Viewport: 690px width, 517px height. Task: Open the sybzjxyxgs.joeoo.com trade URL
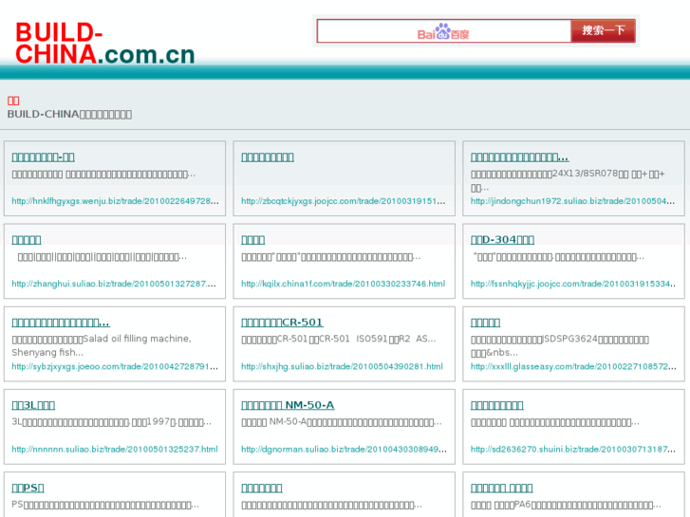pyautogui.click(x=115, y=366)
